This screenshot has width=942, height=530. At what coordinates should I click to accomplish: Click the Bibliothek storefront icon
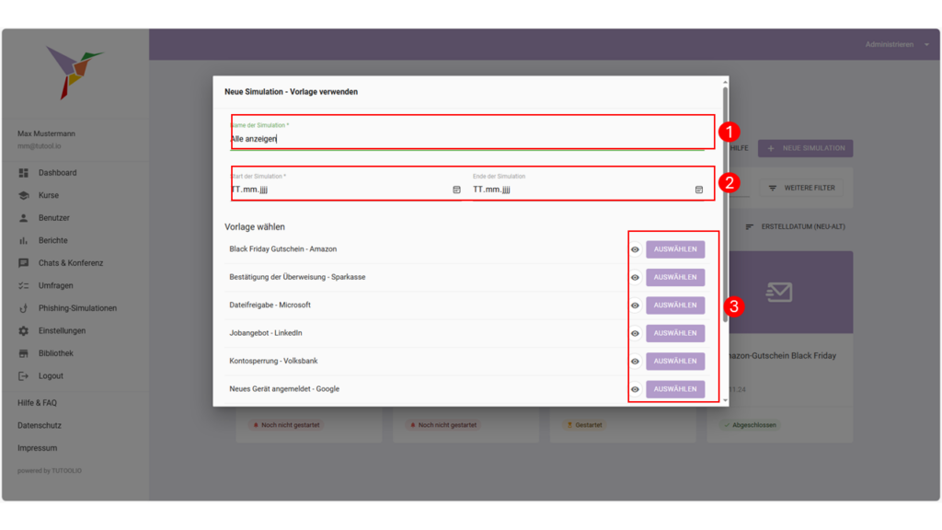[x=23, y=353]
